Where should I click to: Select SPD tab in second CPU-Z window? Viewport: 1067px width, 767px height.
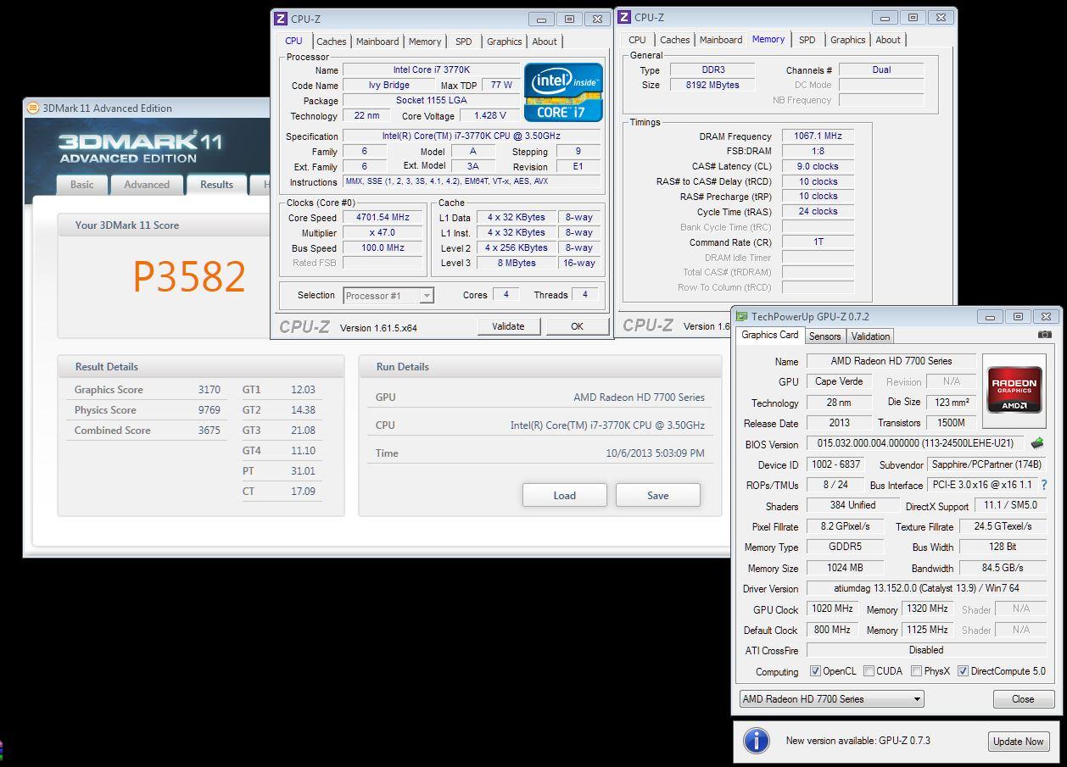click(x=807, y=40)
